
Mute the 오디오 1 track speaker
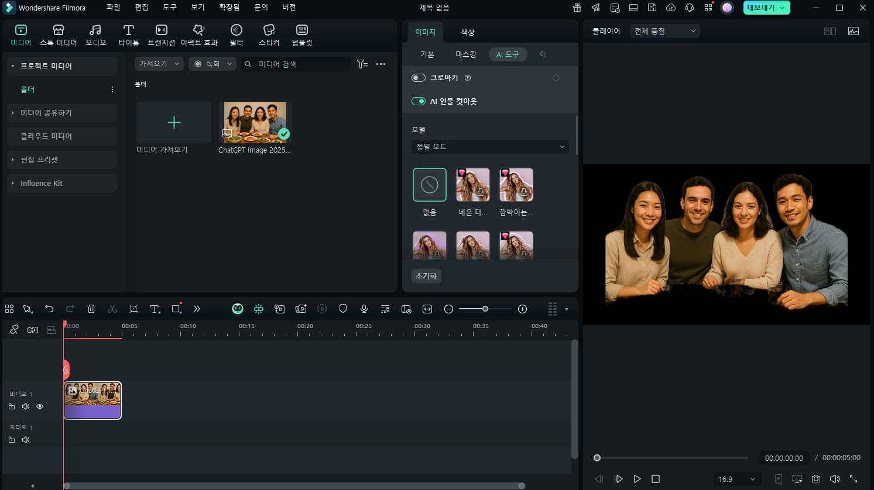pyautogui.click(x=26, y=440)
